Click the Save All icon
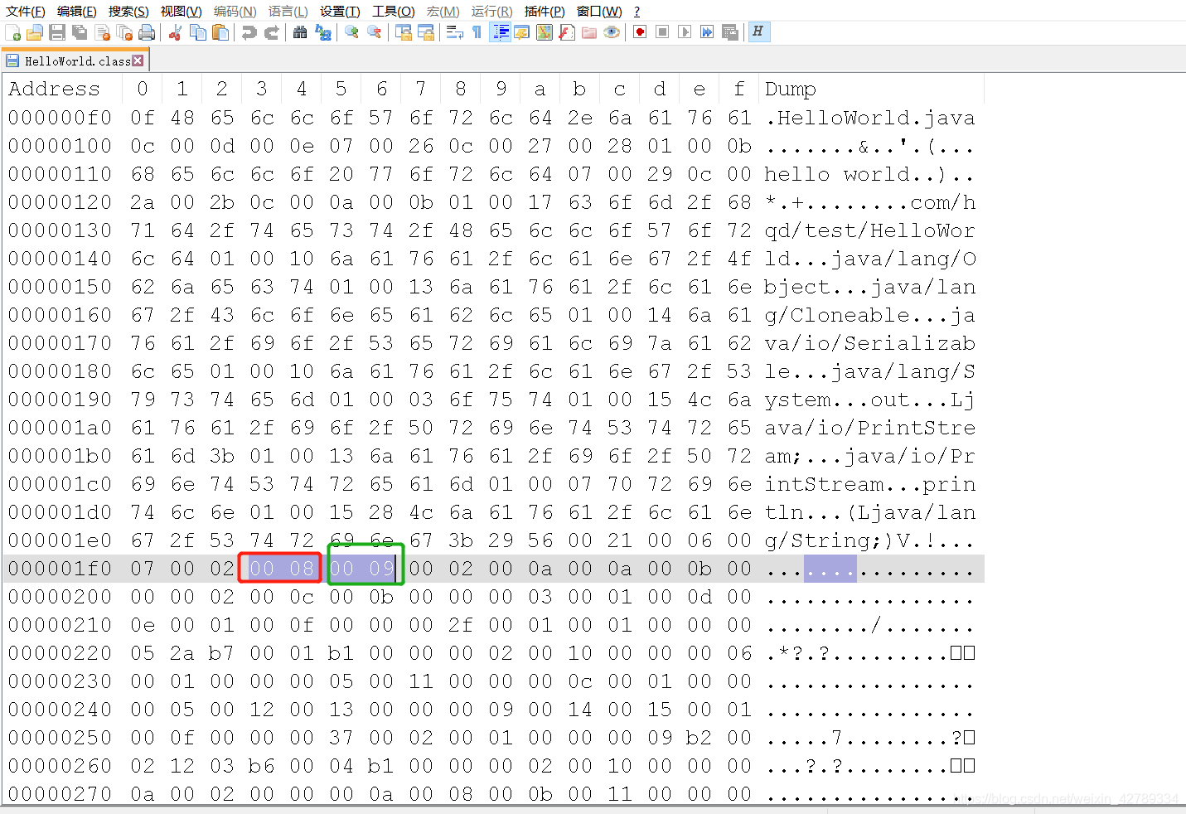 (x=80, y=32)
